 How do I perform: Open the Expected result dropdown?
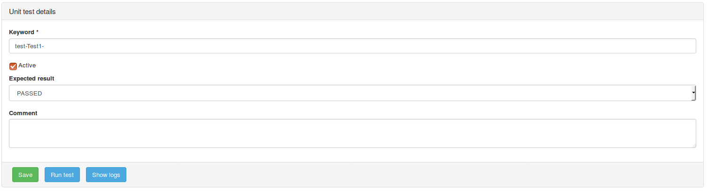352,93
